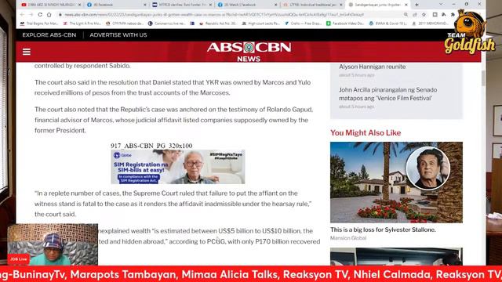The height and width of the screenshot is (282, 502).
Task: Close the active Sandiganbayan tab
Action: coord(406,5)
